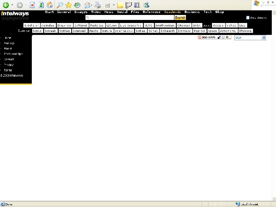276x207 pixels.
Task: Print the page with the printer icon
Action: (x=98, y=5)
